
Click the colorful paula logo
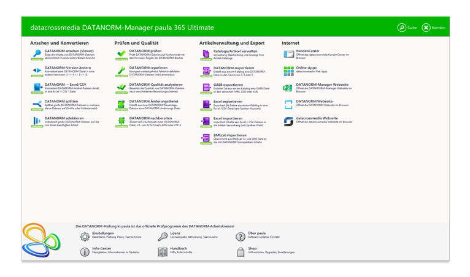[x=41, y=240]
